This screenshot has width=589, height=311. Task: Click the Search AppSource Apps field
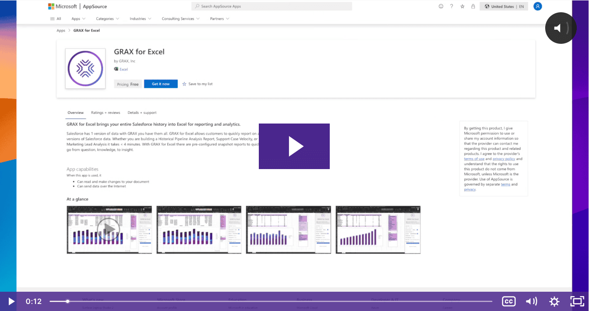272,6
